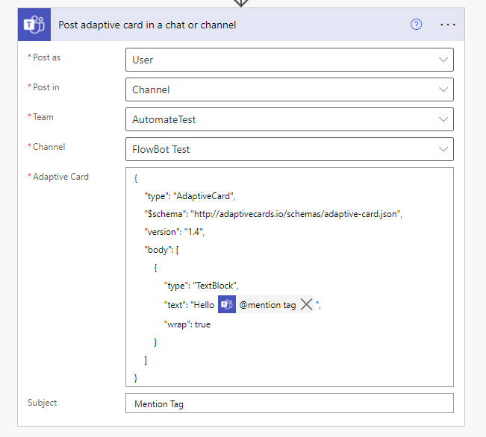Screen dimensions: 486x437
Task: Open the Channel dropdown chevron
Action: (x=444, y=149)
